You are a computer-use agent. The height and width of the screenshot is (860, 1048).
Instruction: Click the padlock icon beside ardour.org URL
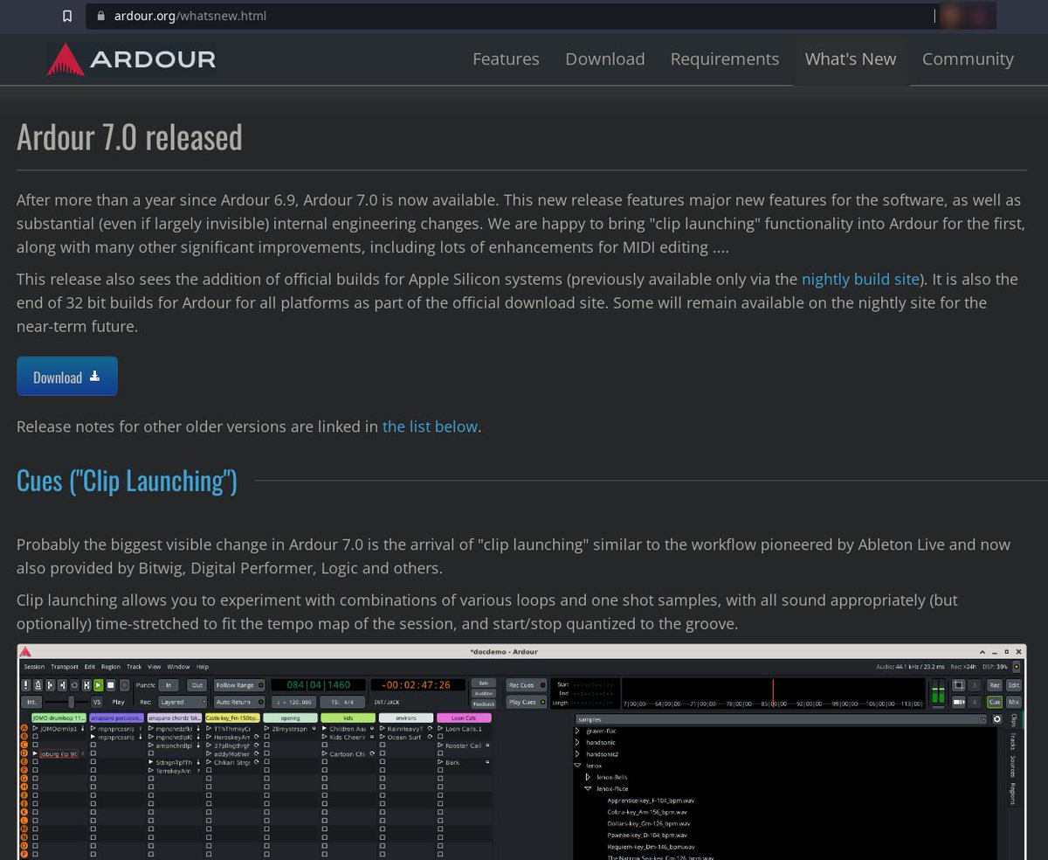pyautogui.click(x=101, y=16)
